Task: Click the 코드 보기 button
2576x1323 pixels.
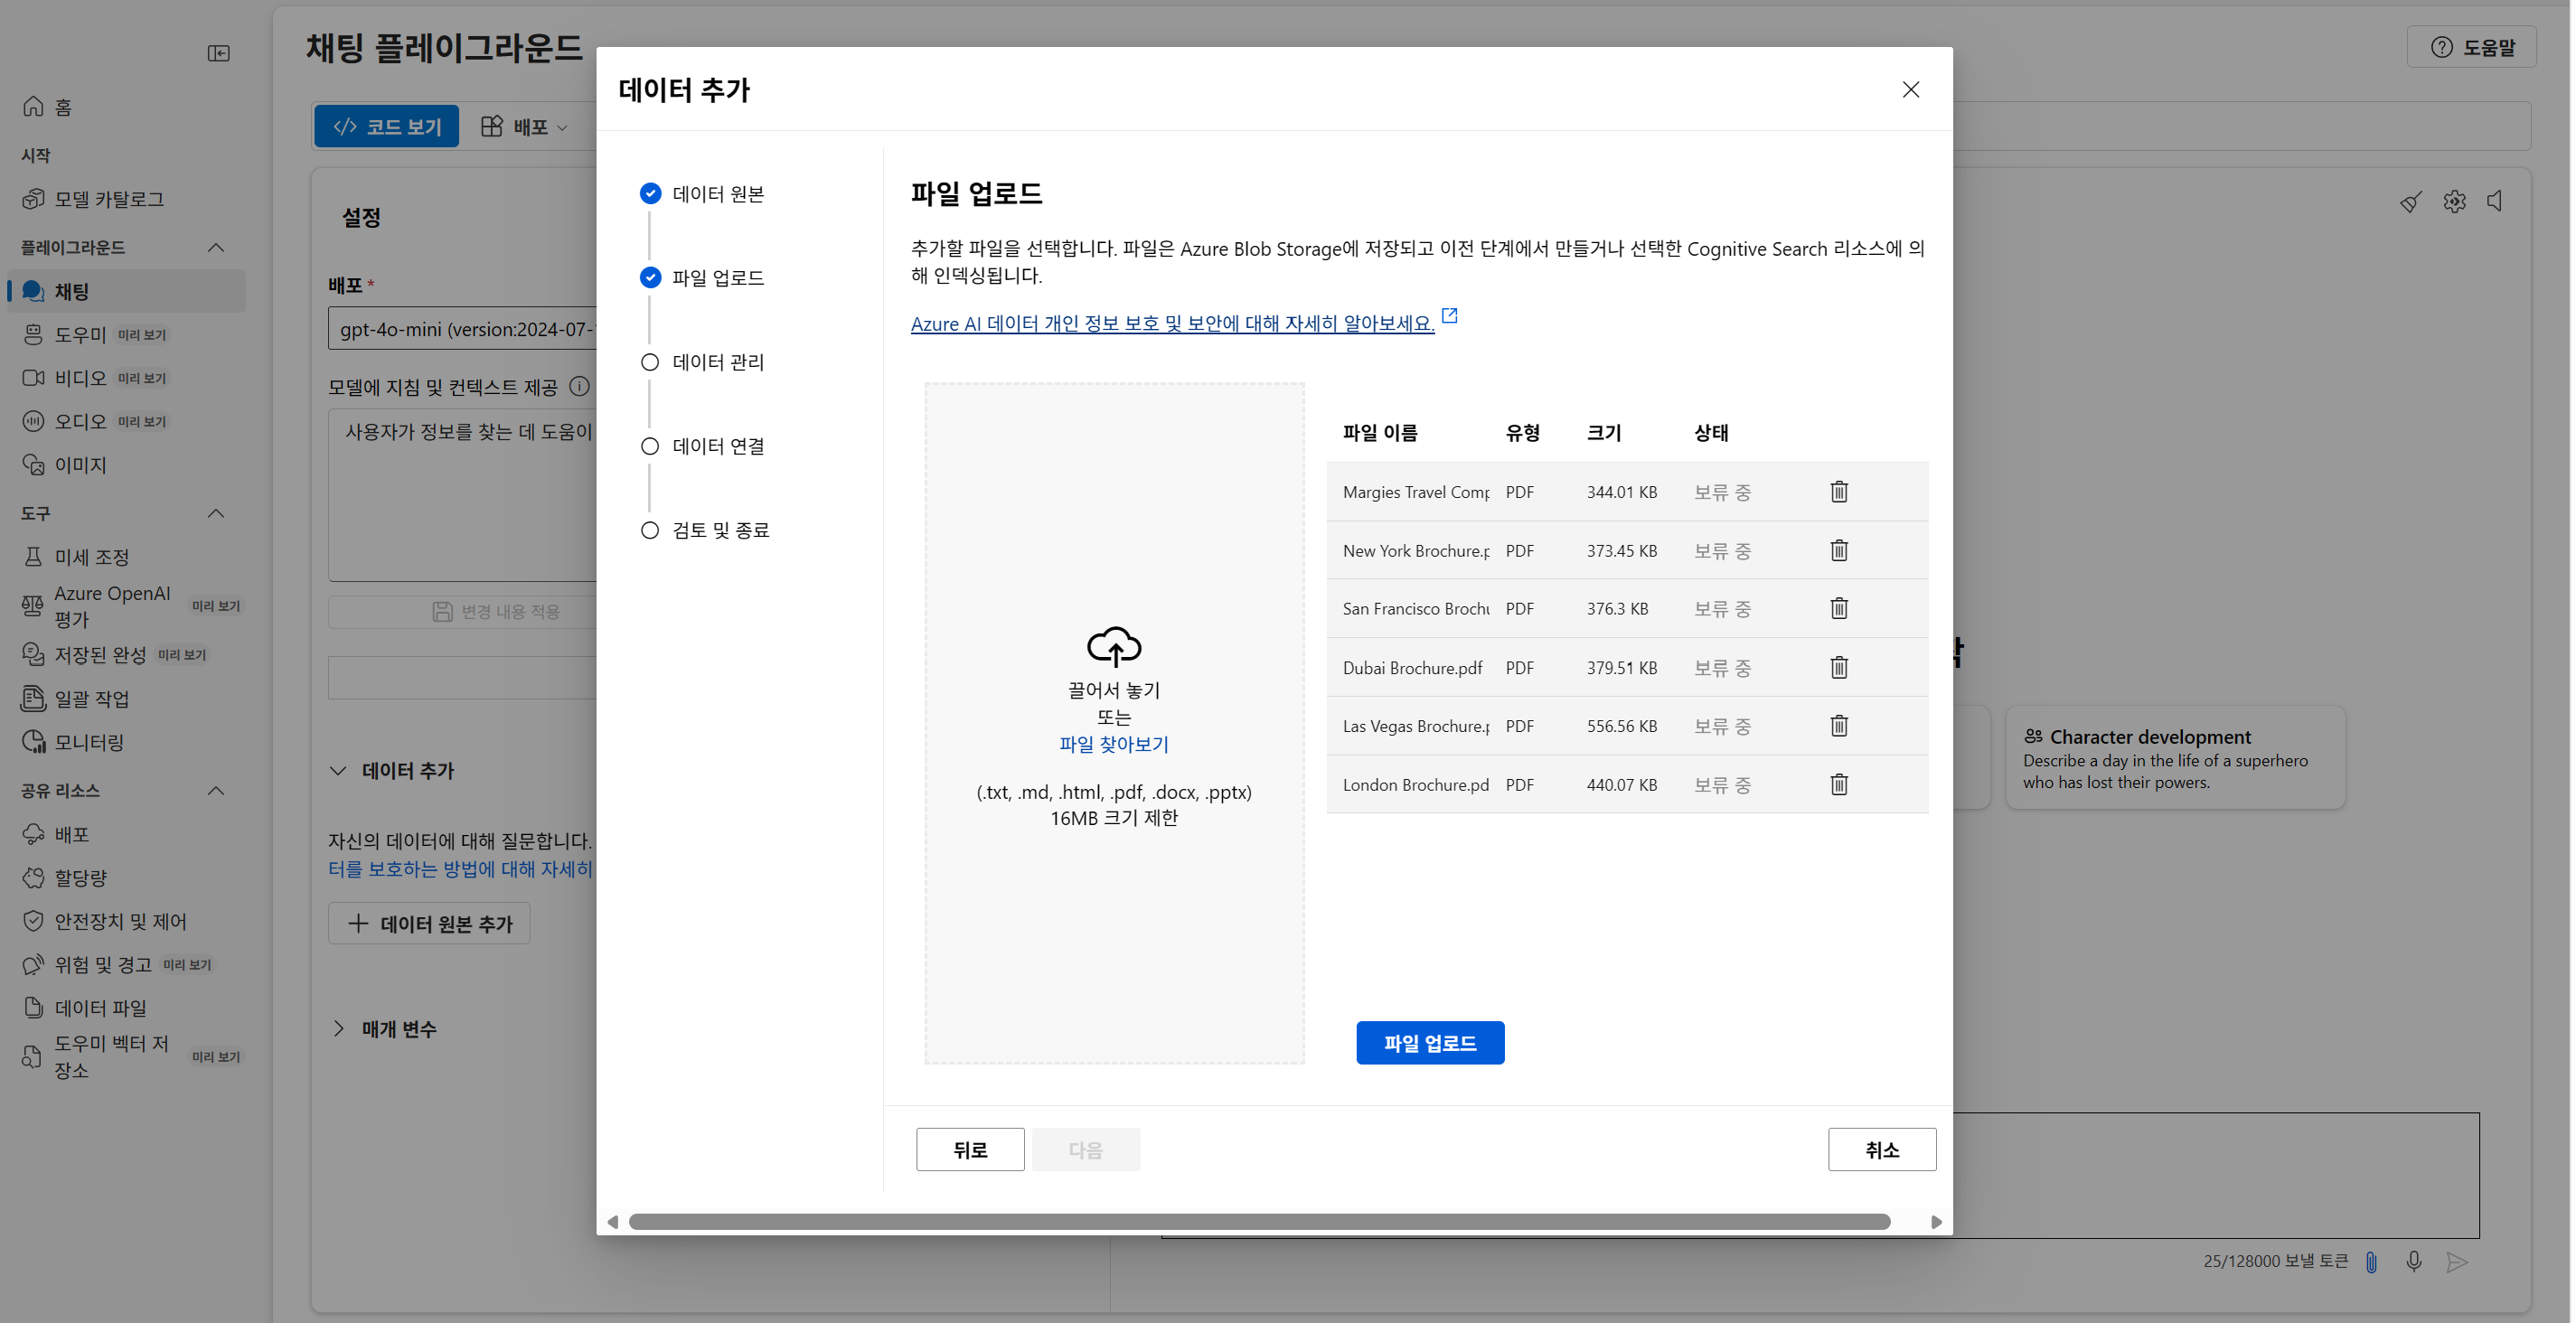Action: click(x=387, y=127)
